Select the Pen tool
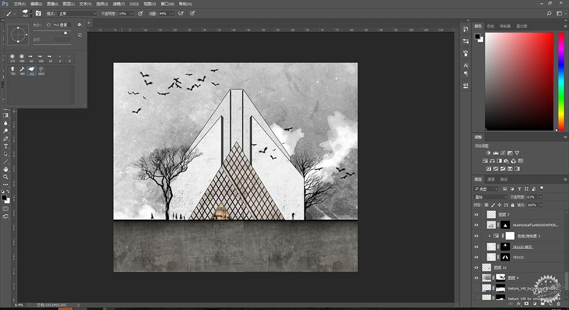Viewport: 569px width, 310px height. pyautogui.click(x=6, y=139)
